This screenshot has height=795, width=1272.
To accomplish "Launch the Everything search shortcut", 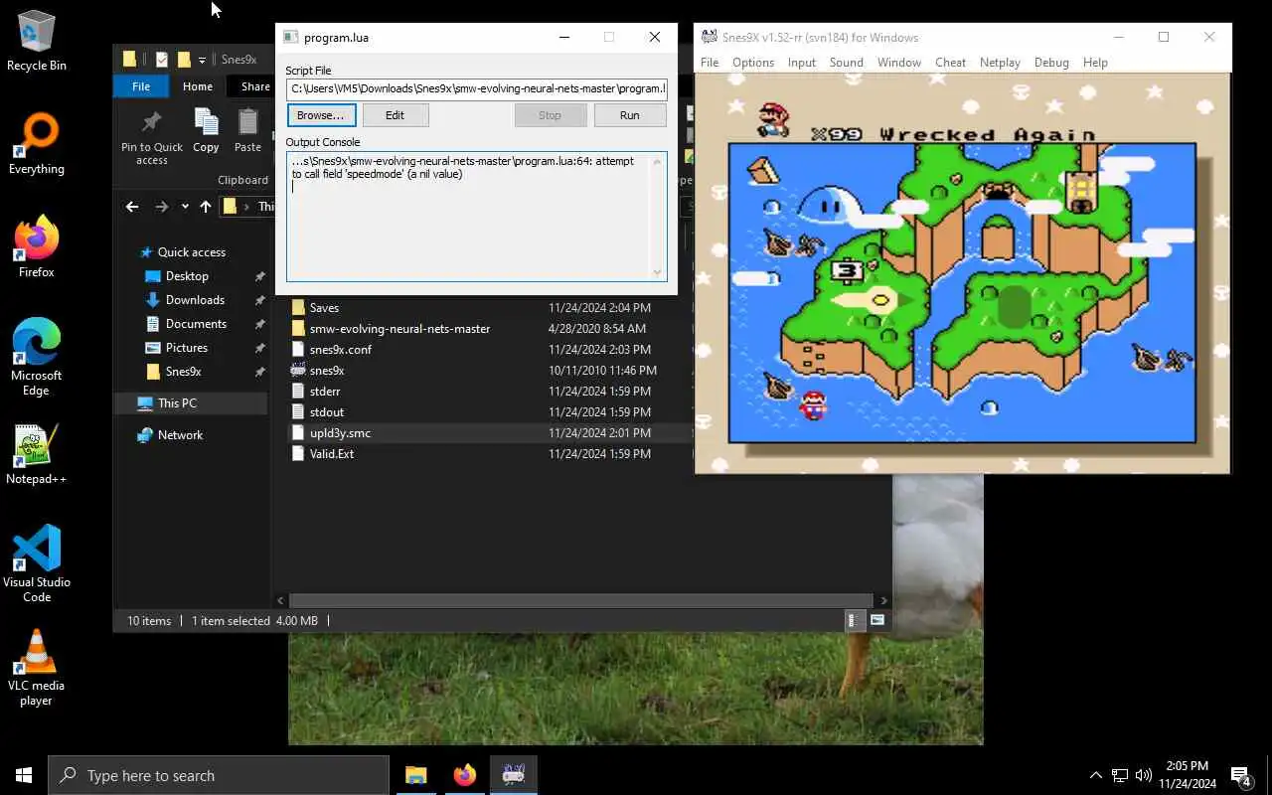I will [37, 145].
